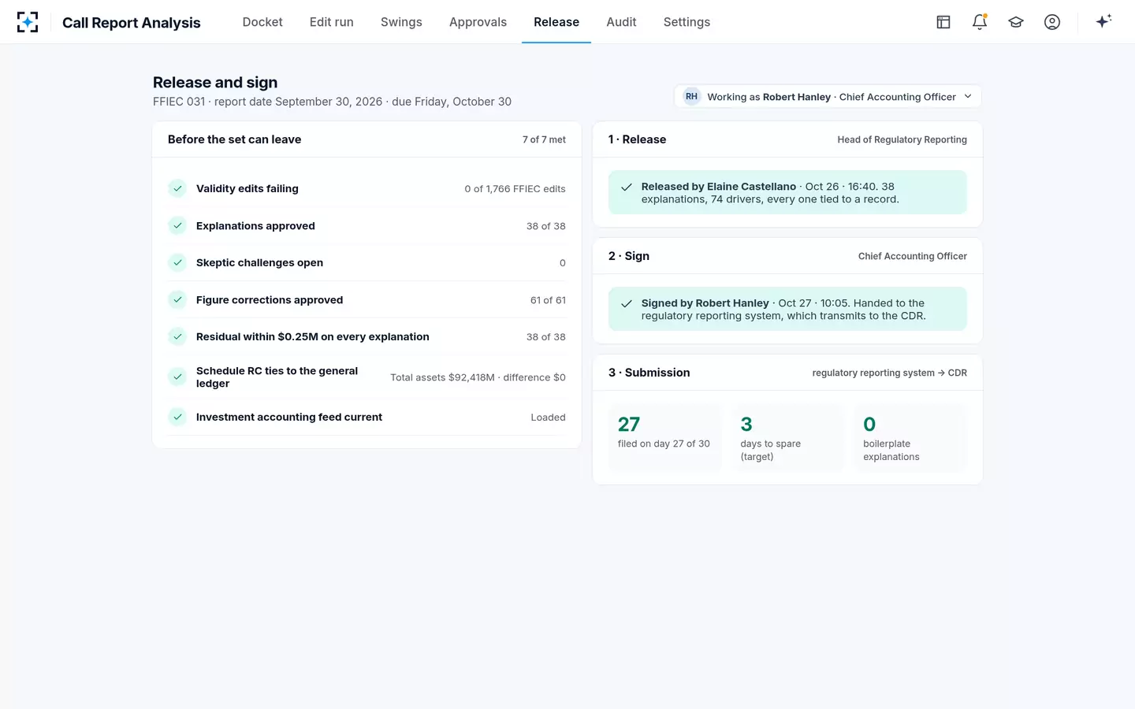
Task: Click checkmark beside Skeptic challenges open
Action: click(177, 262)
